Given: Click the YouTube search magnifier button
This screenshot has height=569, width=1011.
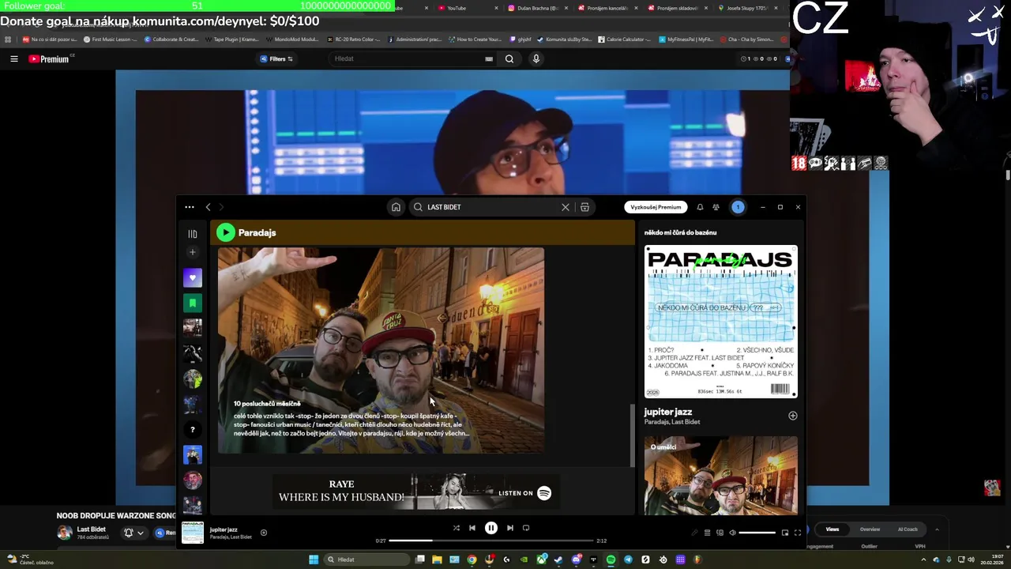Looking at the screenshot, I should click(509, 58).
